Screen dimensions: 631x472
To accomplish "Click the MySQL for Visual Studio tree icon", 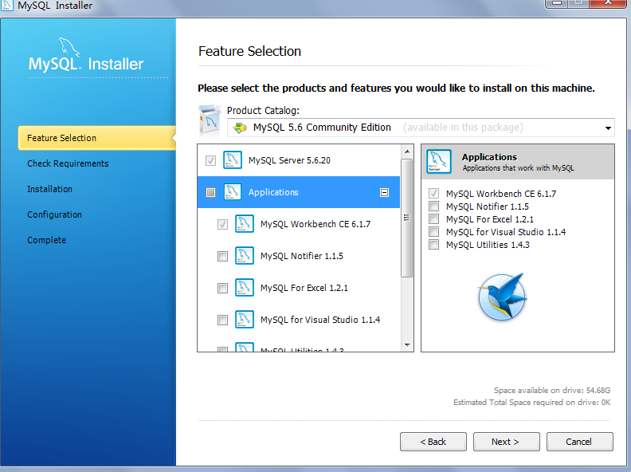I will [245, 320].
